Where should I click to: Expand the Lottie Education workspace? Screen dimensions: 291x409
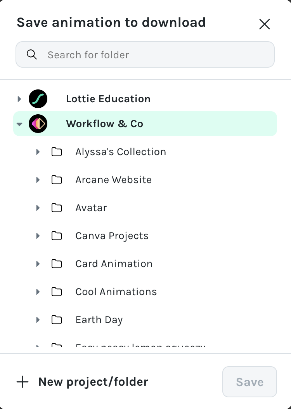tap(19, 99)
